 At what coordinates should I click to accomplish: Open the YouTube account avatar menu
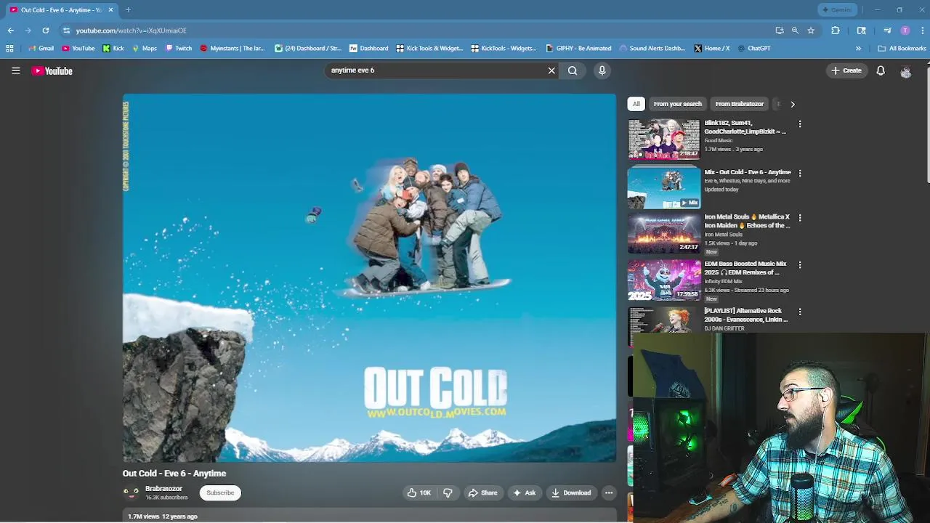pos(905,71)
